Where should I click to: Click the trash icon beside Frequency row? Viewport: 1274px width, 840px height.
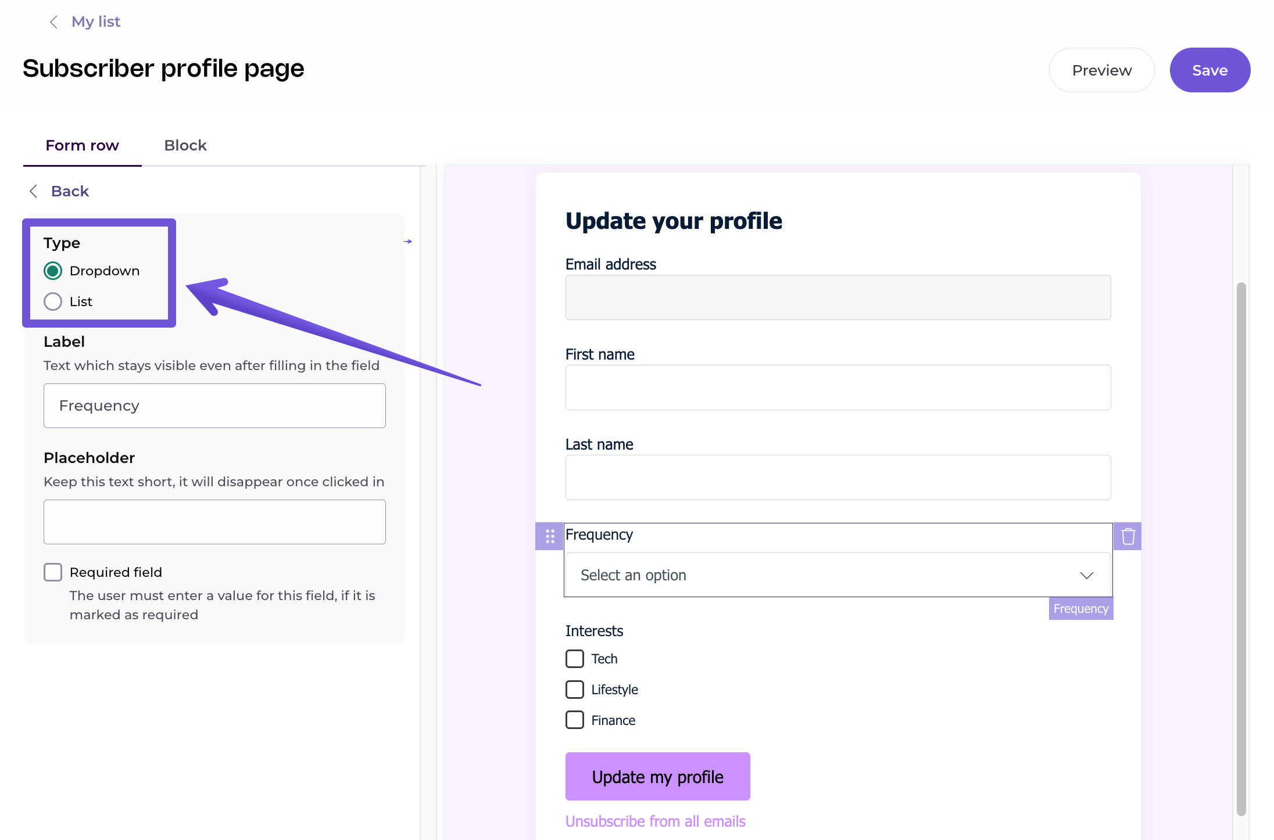pos(1128,536)
